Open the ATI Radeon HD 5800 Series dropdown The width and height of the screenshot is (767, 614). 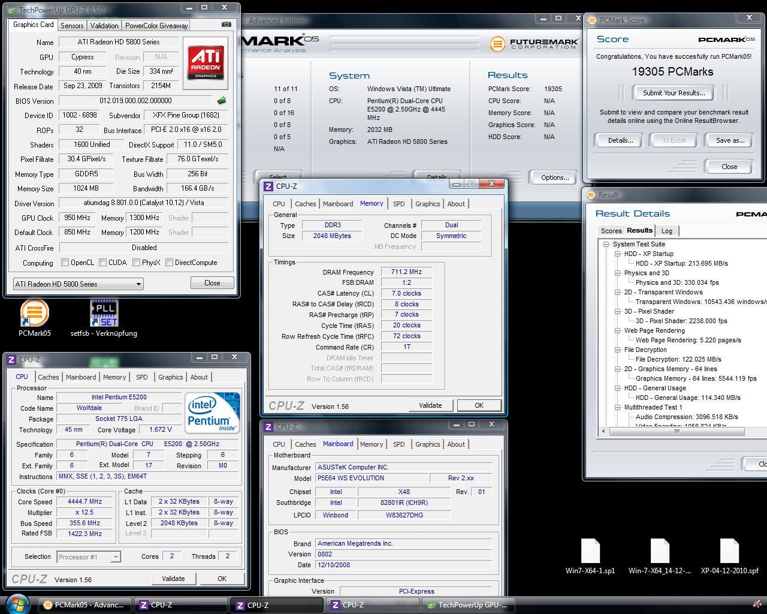point(78,284)
